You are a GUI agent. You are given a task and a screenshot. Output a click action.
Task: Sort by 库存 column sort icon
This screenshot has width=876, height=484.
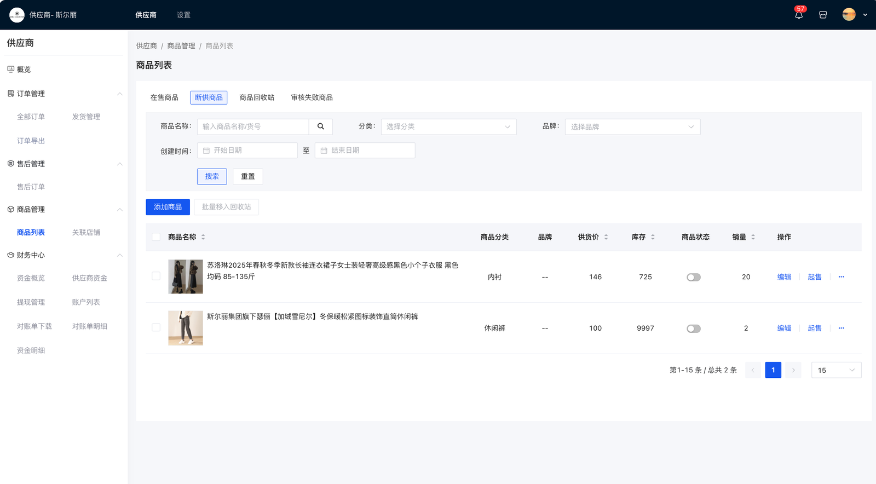click(x=653, y=237)
